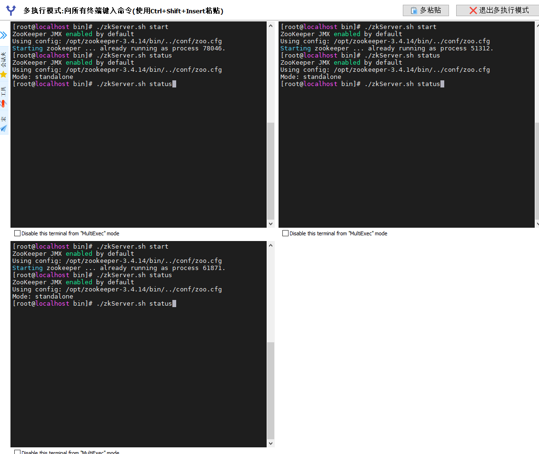Click scrollbar thumb of top-left terminal
Screen dimensions: 539x454
pos(270,171)
